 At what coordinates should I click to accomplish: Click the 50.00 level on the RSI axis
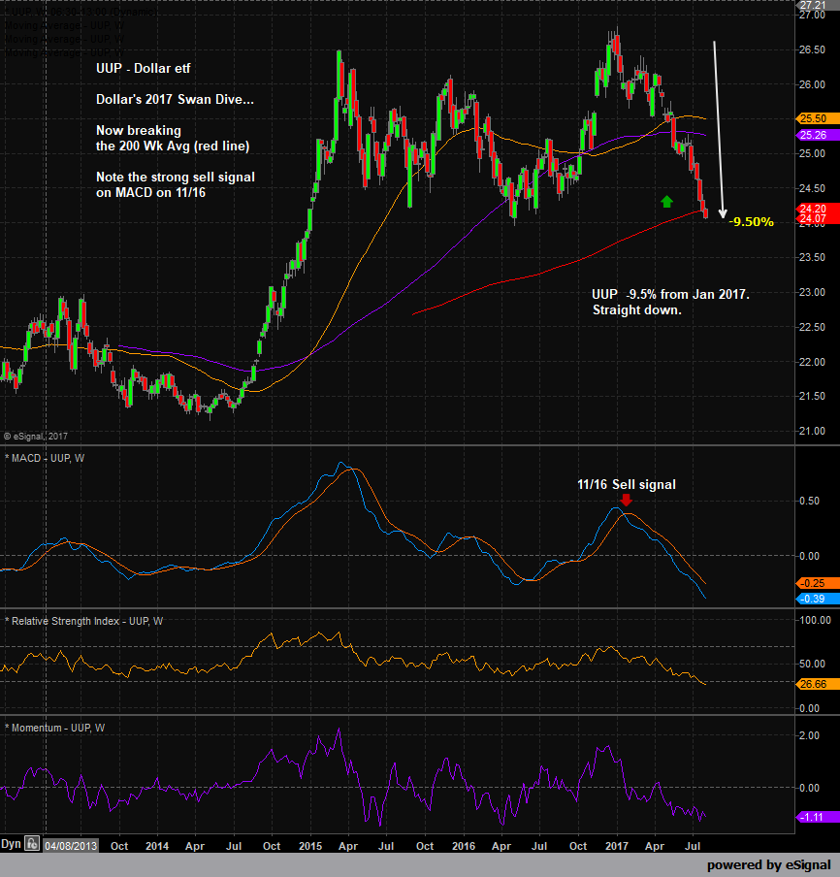coord(812,664)
